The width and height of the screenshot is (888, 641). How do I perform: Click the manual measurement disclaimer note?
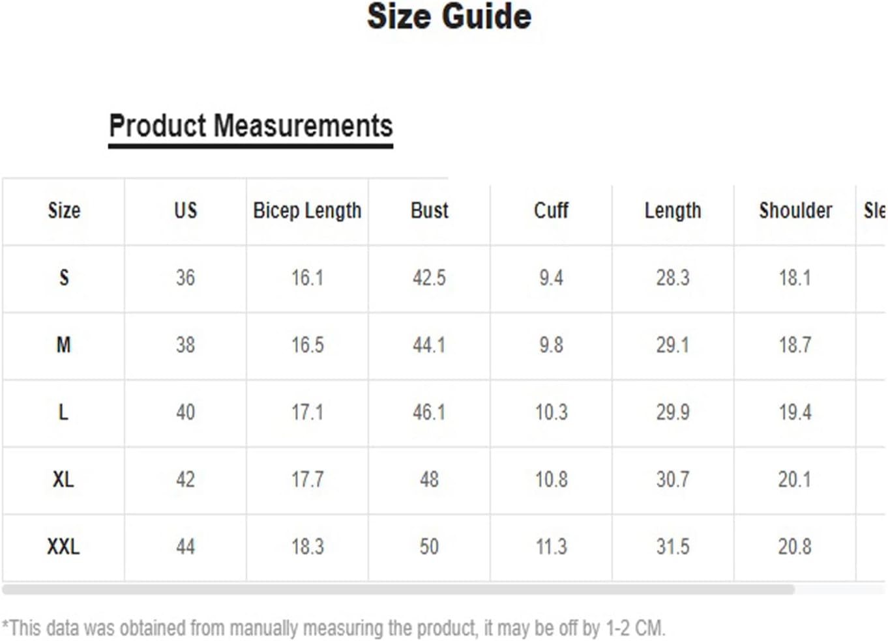pos(333,628)
